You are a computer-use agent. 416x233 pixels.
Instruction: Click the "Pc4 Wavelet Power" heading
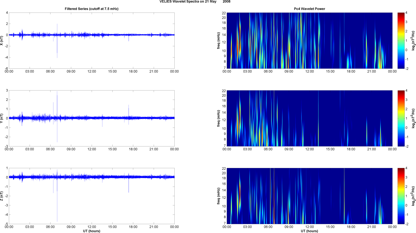coord(309,9)
